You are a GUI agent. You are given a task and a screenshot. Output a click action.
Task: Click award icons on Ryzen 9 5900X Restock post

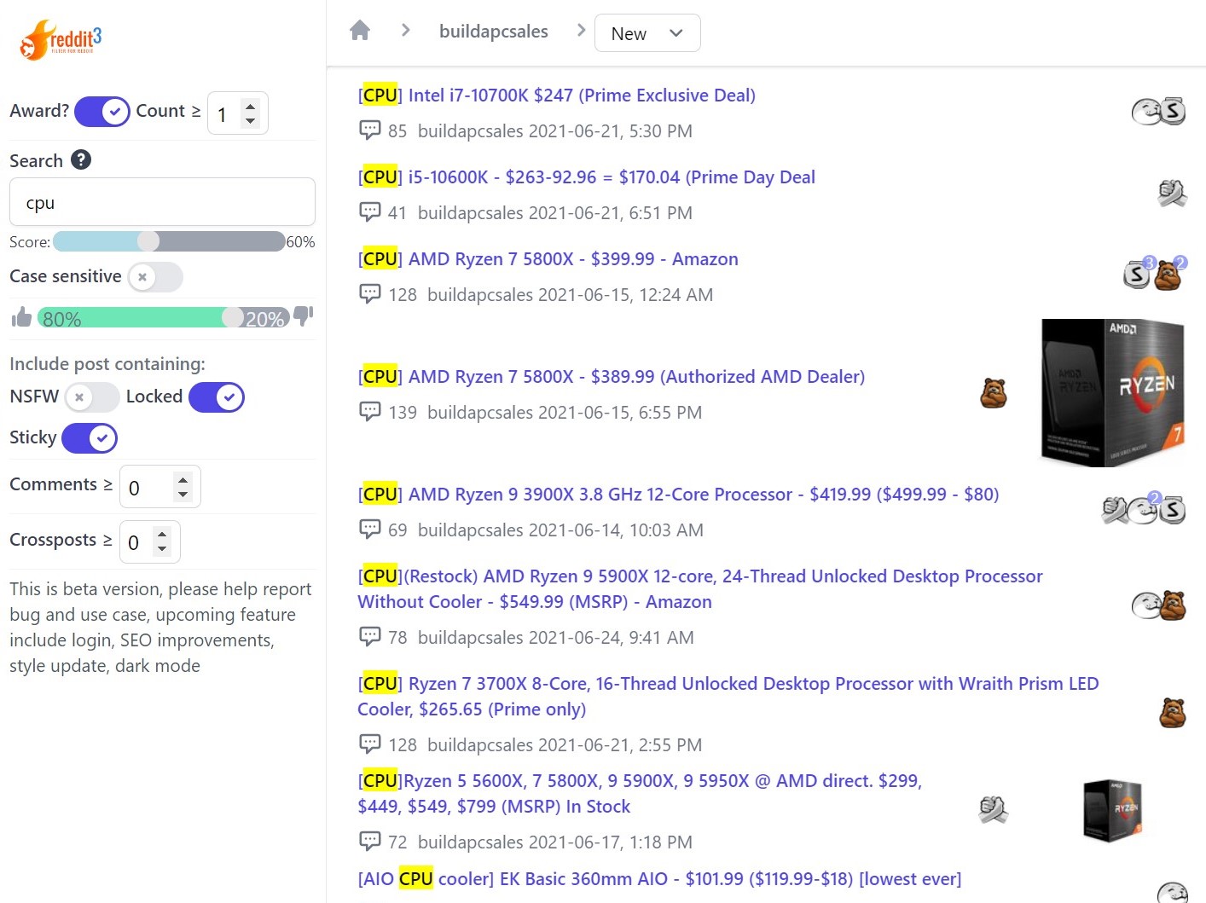click(1159, 605)
